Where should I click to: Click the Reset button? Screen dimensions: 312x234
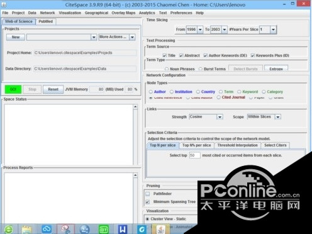coord(53,89)
